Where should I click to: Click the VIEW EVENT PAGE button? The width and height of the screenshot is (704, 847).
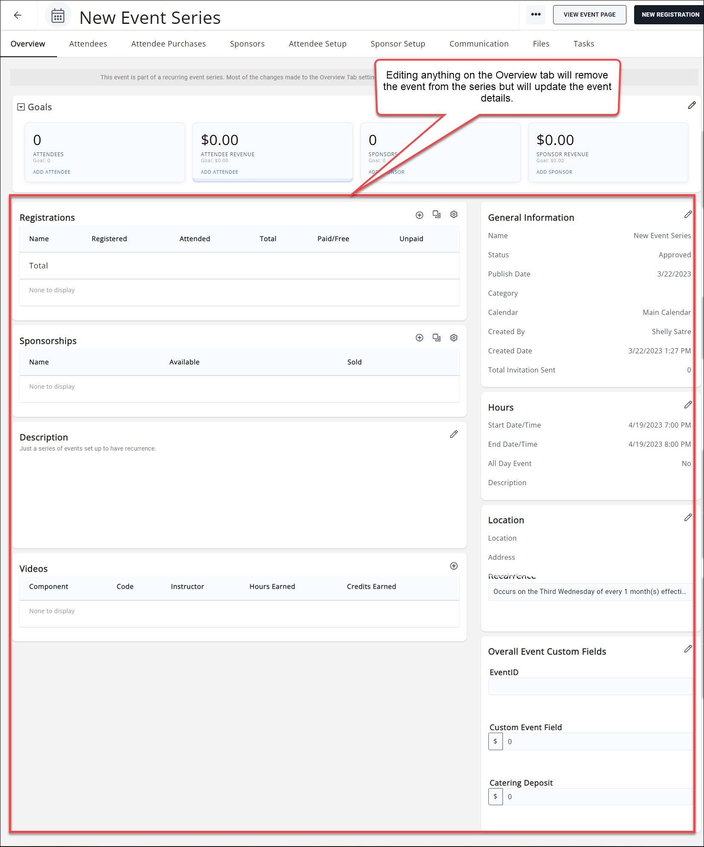589,14
